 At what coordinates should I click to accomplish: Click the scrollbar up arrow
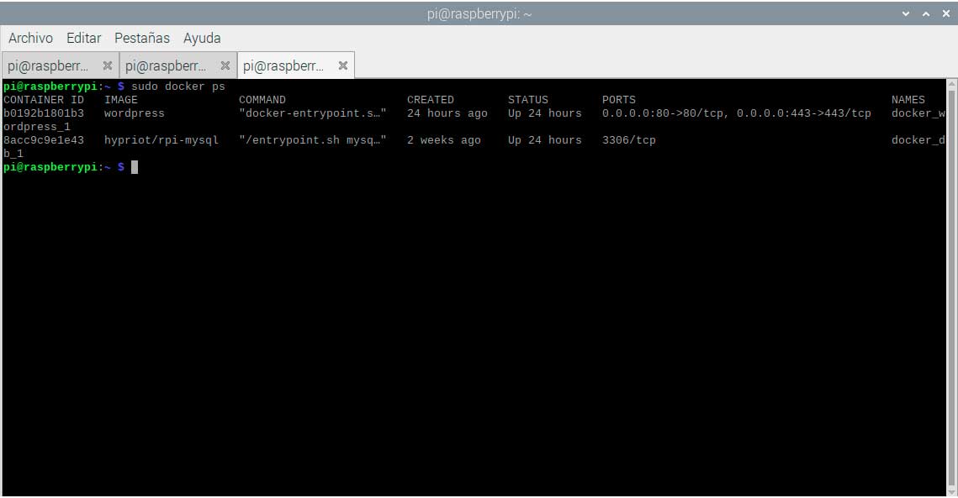(952, 84)
